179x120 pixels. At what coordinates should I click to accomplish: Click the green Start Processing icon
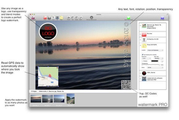129,18
